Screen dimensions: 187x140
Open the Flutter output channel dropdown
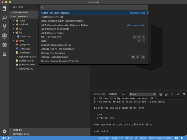coord(142,94)
